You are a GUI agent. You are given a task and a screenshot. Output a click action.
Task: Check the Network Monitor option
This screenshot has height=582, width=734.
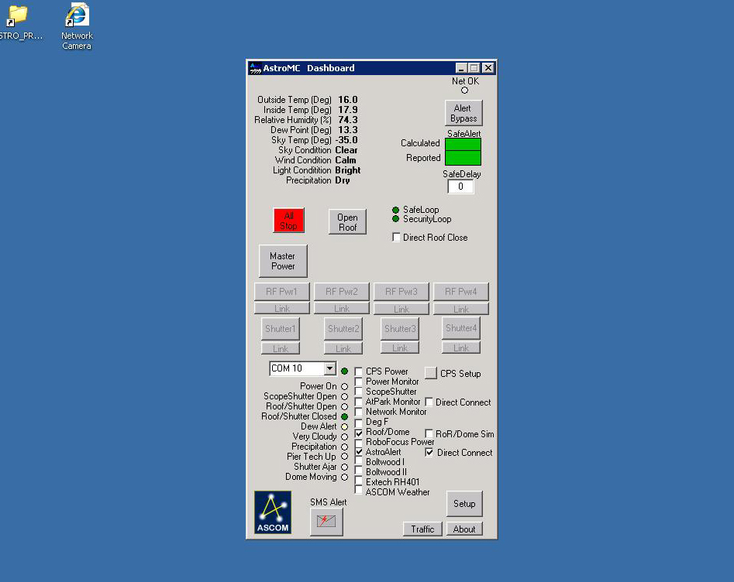pos(359,412)
